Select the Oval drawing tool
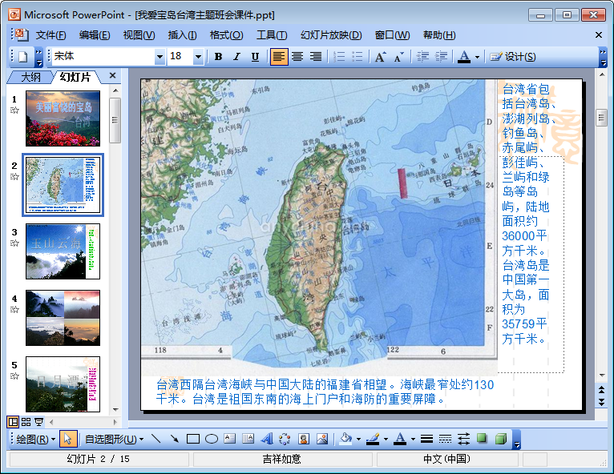 pos(212,439)
